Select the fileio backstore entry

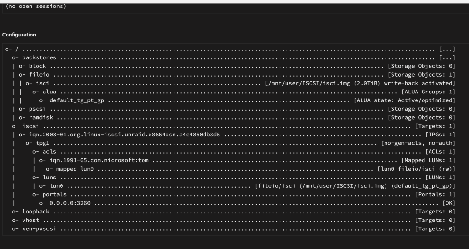39,75
